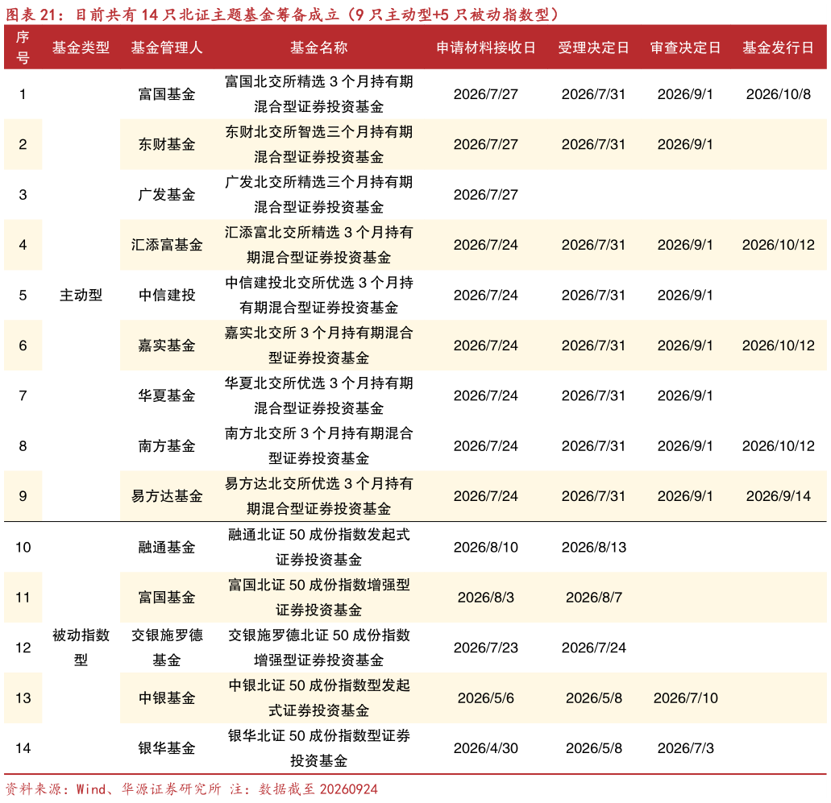Click the 审查决定日 column header
Viewport: 831px width, 803px height.
coord(685,48)
